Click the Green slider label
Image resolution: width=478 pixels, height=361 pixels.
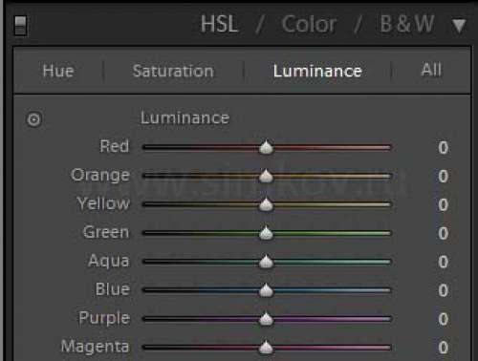pos(106,232)
